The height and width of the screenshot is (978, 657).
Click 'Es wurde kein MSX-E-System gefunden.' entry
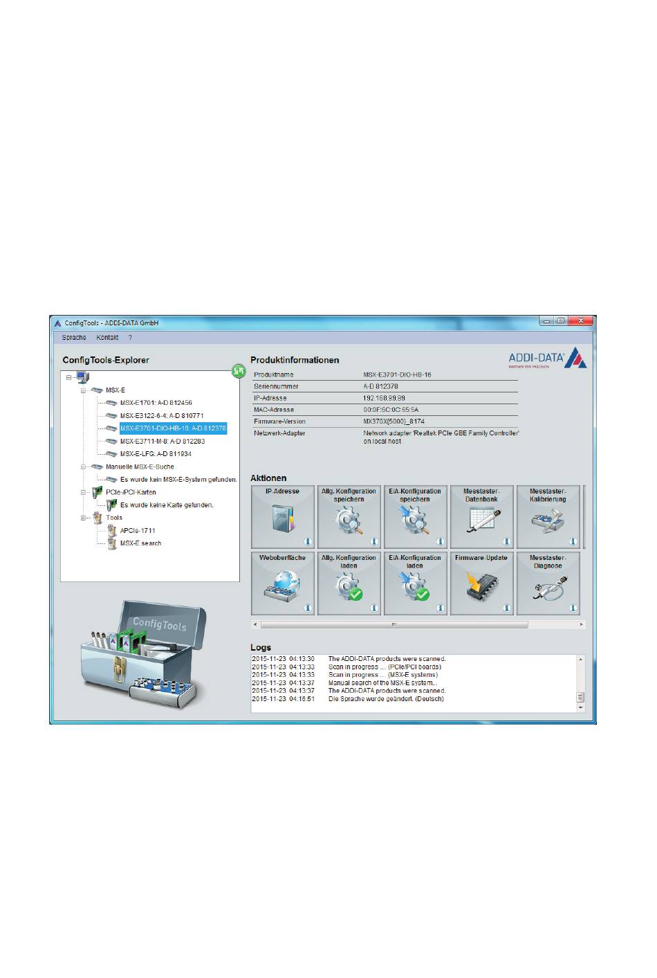(178, 480)
